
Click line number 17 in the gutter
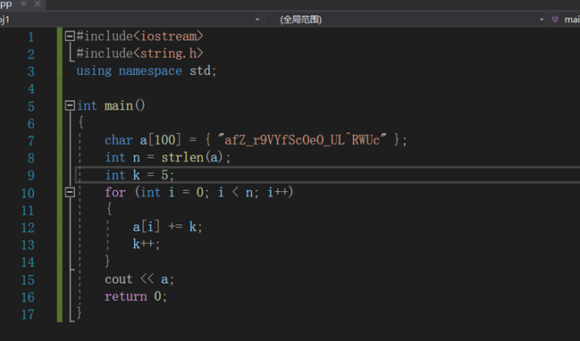[x=28, y=314]
